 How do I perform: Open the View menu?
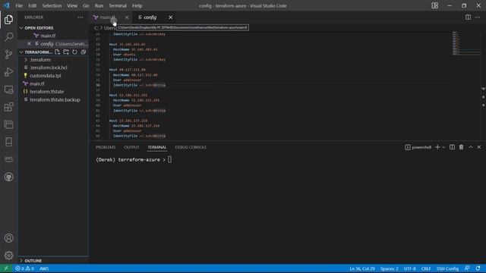click(x=72, y=5)
